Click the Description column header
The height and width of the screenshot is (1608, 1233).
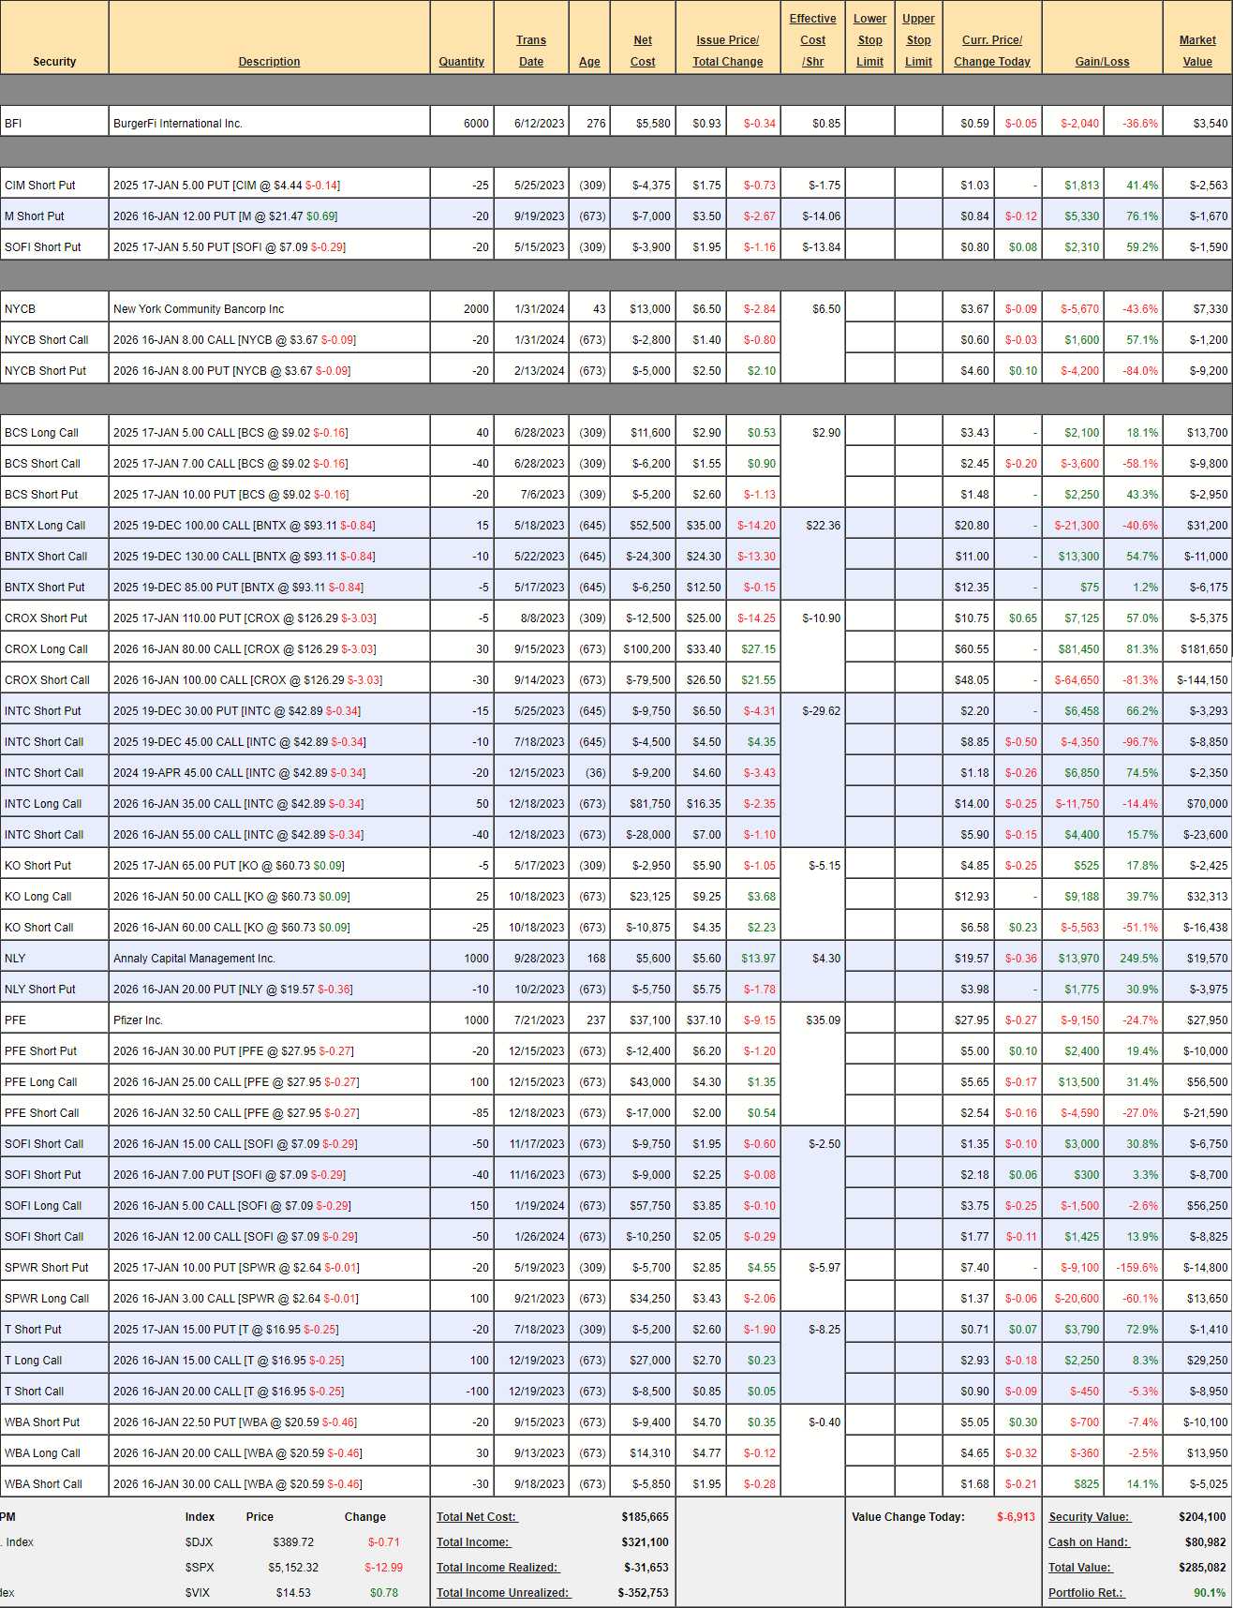[269, 62]
